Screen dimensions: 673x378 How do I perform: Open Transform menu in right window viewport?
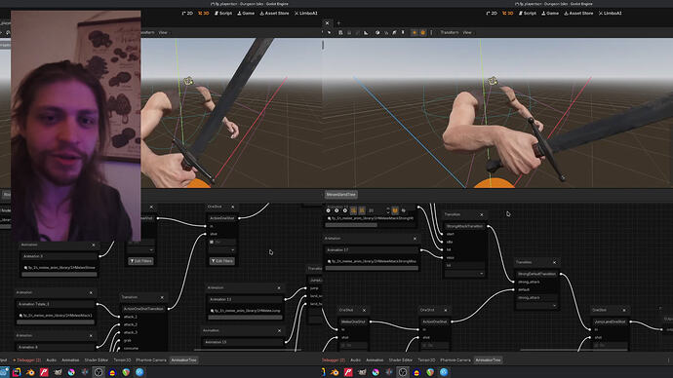pos(450,32)
